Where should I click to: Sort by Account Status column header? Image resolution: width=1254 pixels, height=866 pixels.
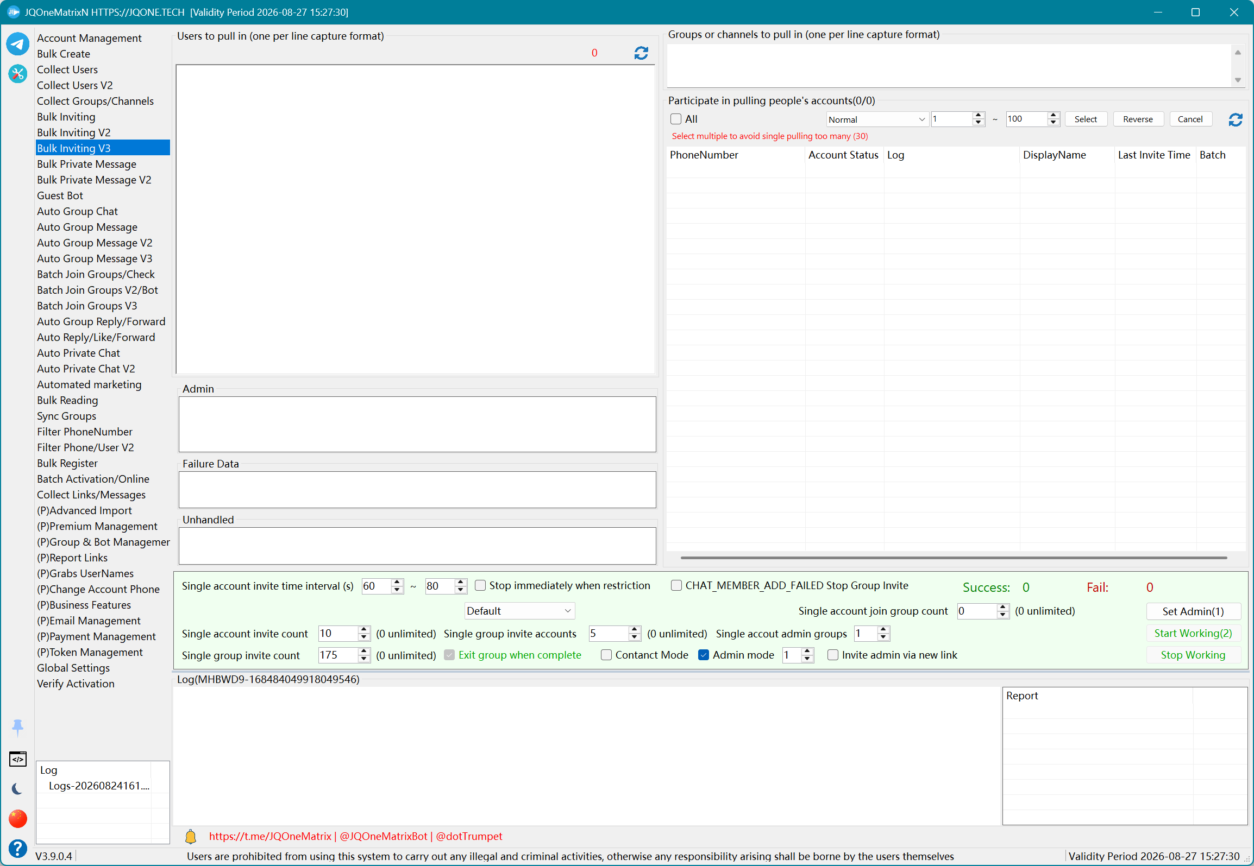coord(844,155)
